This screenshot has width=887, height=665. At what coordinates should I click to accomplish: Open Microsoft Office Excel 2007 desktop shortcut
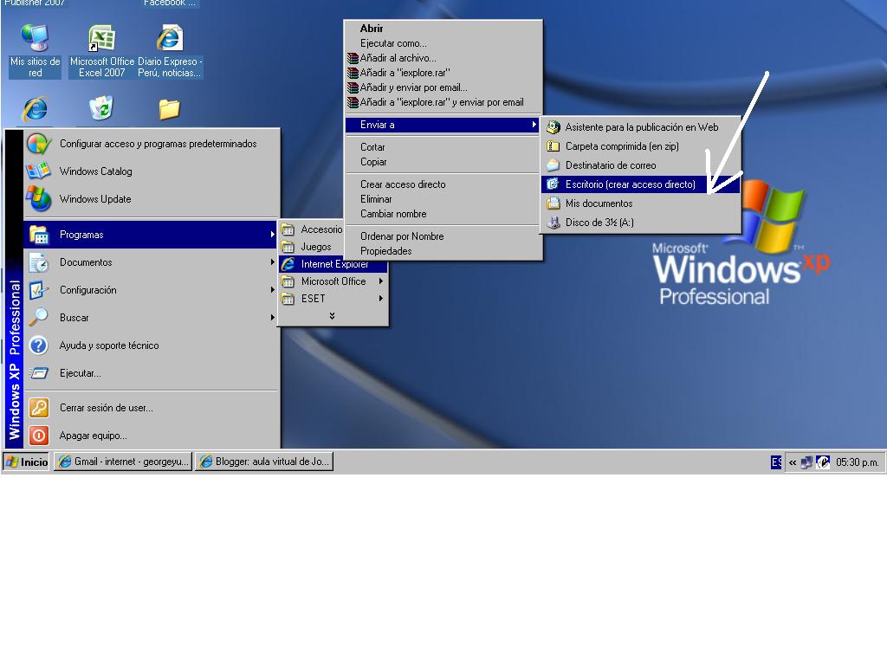(x=102, y=50)
